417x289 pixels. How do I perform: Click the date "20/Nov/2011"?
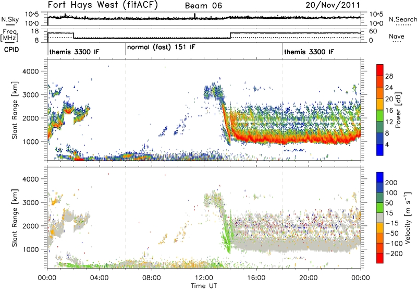333,5
